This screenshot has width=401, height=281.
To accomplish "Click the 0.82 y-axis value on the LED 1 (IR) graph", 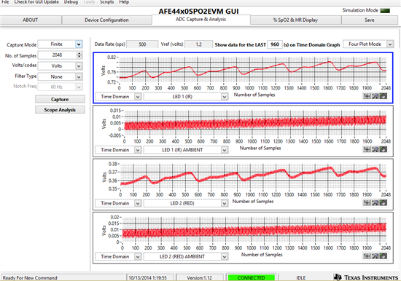I will point(112,58).
